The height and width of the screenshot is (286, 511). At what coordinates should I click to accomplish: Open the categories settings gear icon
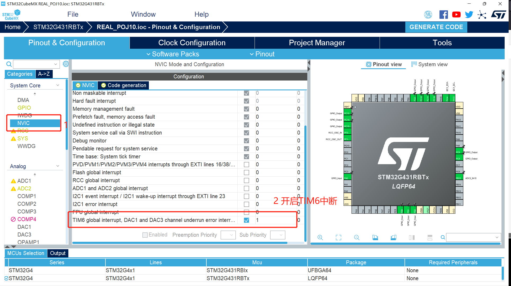65,64
